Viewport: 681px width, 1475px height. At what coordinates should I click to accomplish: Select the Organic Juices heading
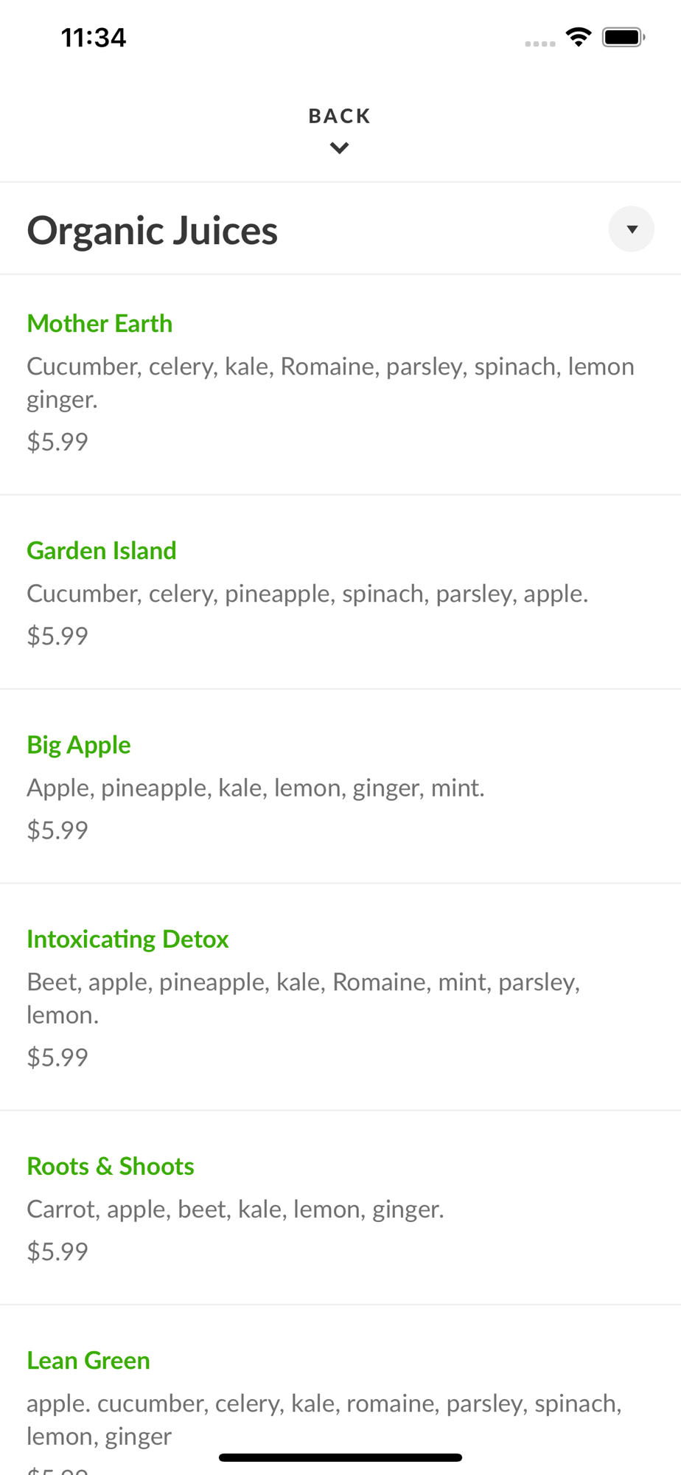point(153,230)
